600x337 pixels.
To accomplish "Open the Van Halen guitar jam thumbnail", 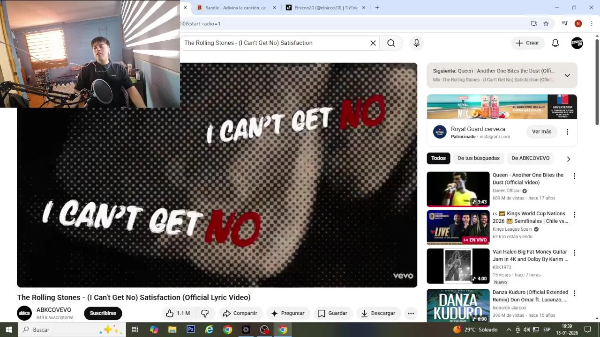I will pos(458,266).
